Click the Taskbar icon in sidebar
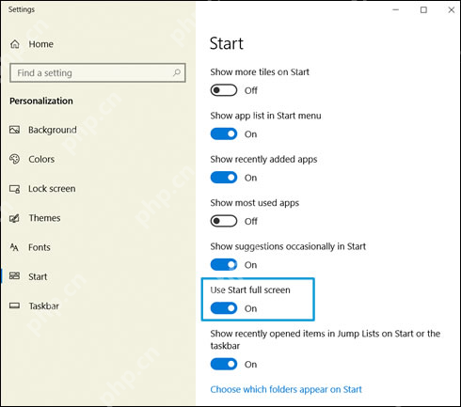 pyautogui.click(x=14, y=305)
